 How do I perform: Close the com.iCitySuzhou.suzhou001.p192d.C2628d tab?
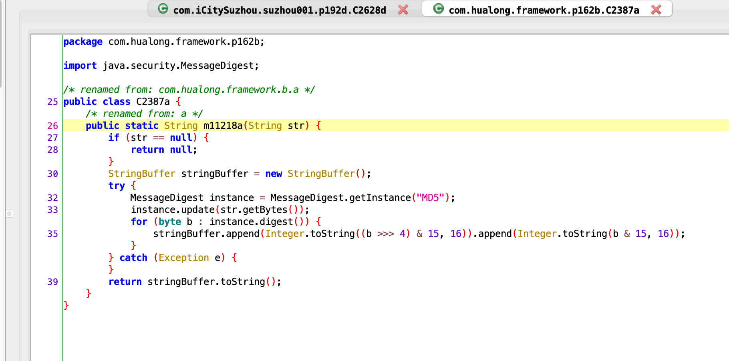(x=403, y=10)
